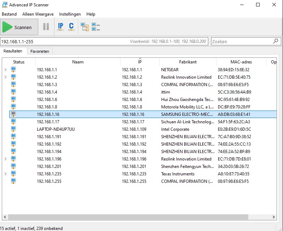The height and width of the screenshot is (231, 283).
Task: Expand the 192.168.1.235 Texas Instruments row
Action: 5,174
